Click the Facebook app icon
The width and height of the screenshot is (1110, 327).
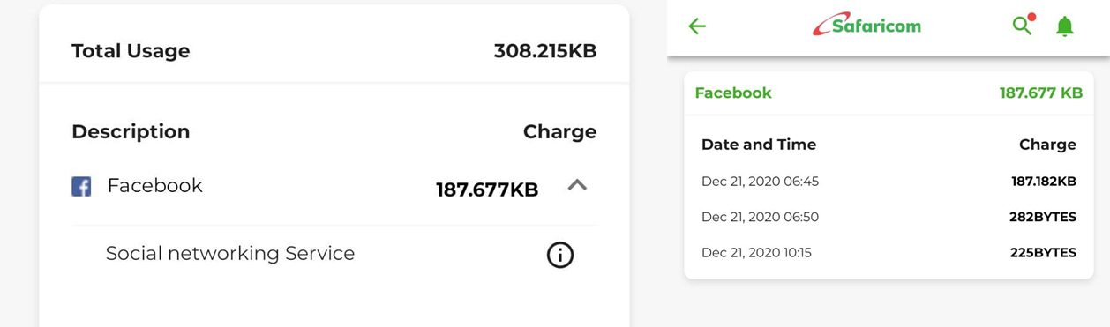click(x=81, y=186)
